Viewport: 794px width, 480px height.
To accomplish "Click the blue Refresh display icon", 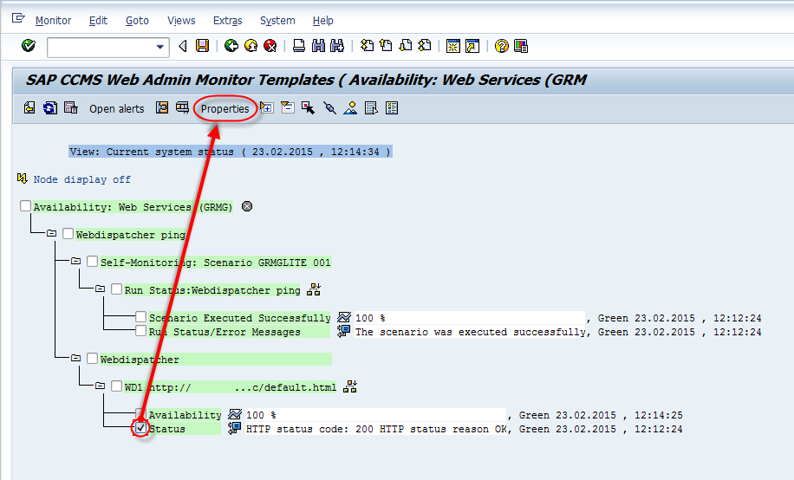I will click(50, 107).
